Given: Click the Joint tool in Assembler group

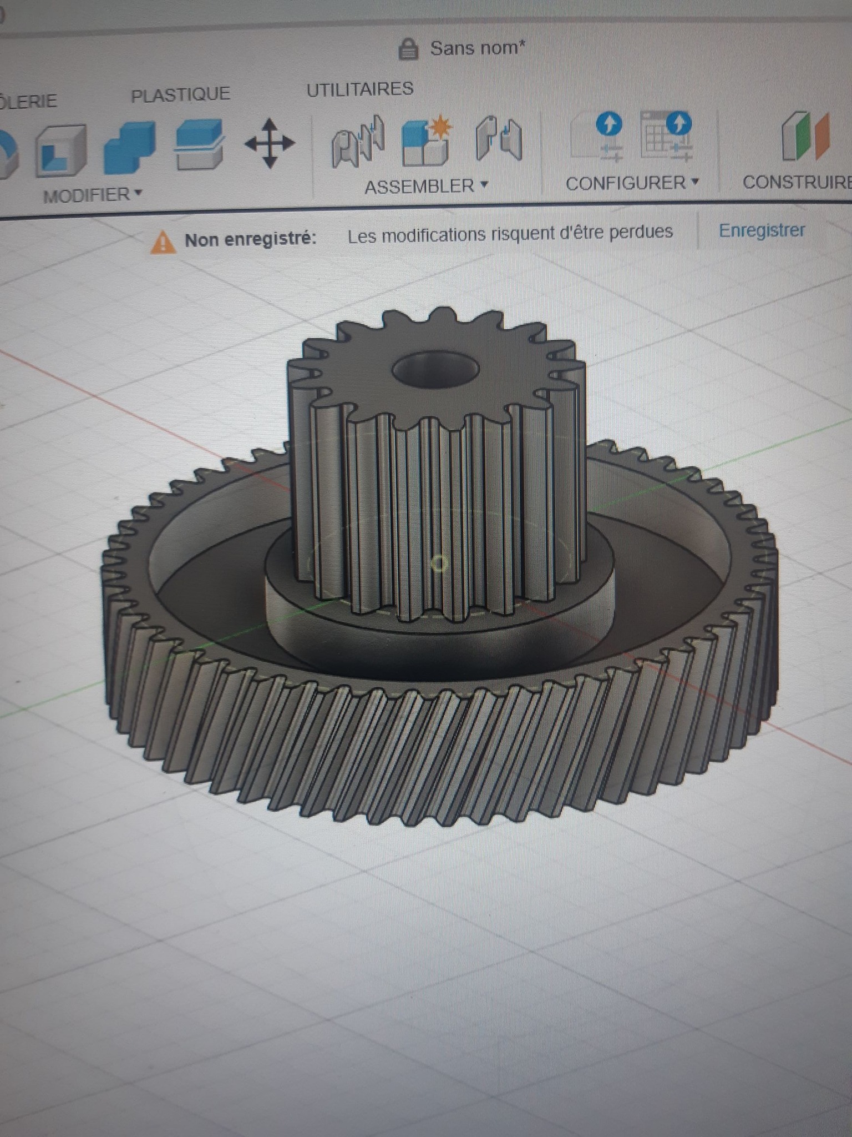Looking at the screenshot, I should (x=358, y=140).
